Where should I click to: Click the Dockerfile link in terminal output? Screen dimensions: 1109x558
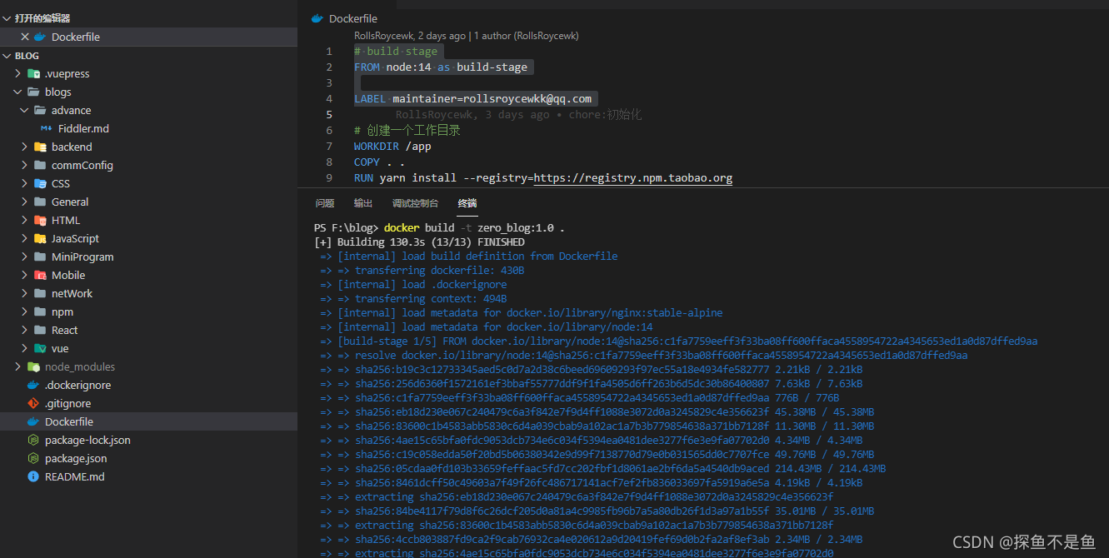[588, 256]
